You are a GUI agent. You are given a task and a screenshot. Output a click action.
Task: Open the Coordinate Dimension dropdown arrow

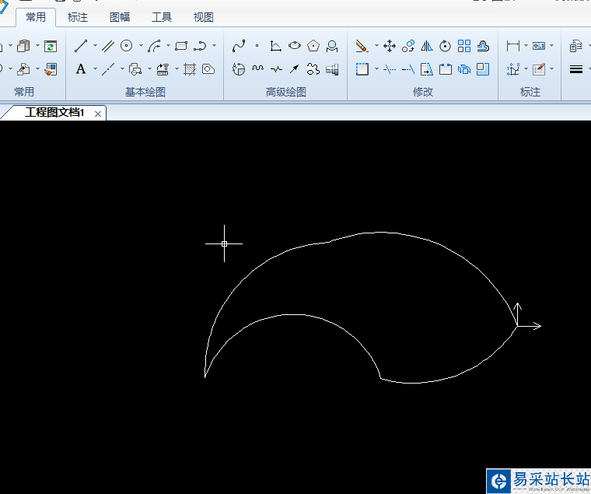click(526, 69)
